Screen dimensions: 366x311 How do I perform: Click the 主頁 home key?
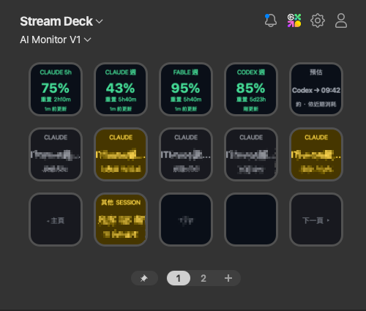point(56,220)
